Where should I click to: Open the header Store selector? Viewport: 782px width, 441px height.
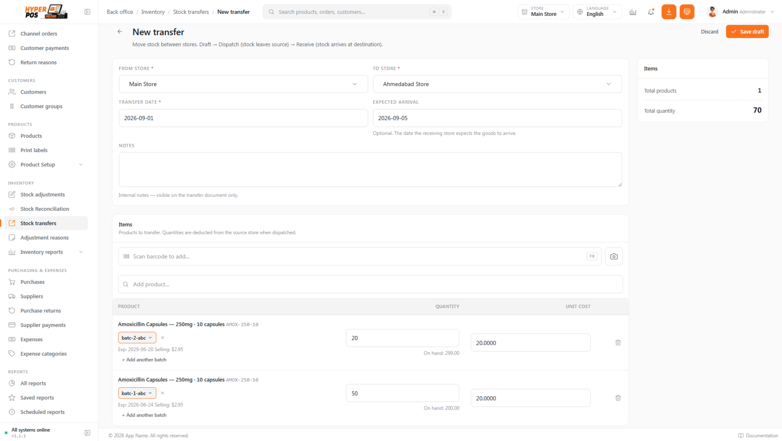pos(543,12)
